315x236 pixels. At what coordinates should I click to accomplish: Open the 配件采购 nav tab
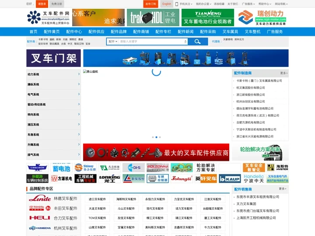(x=208, y=32)
